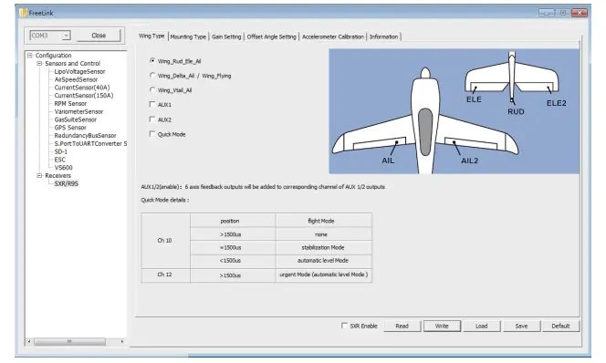Click the 'automatic level Mode' cell in the Ch 10 rows

tap(323, 261)
